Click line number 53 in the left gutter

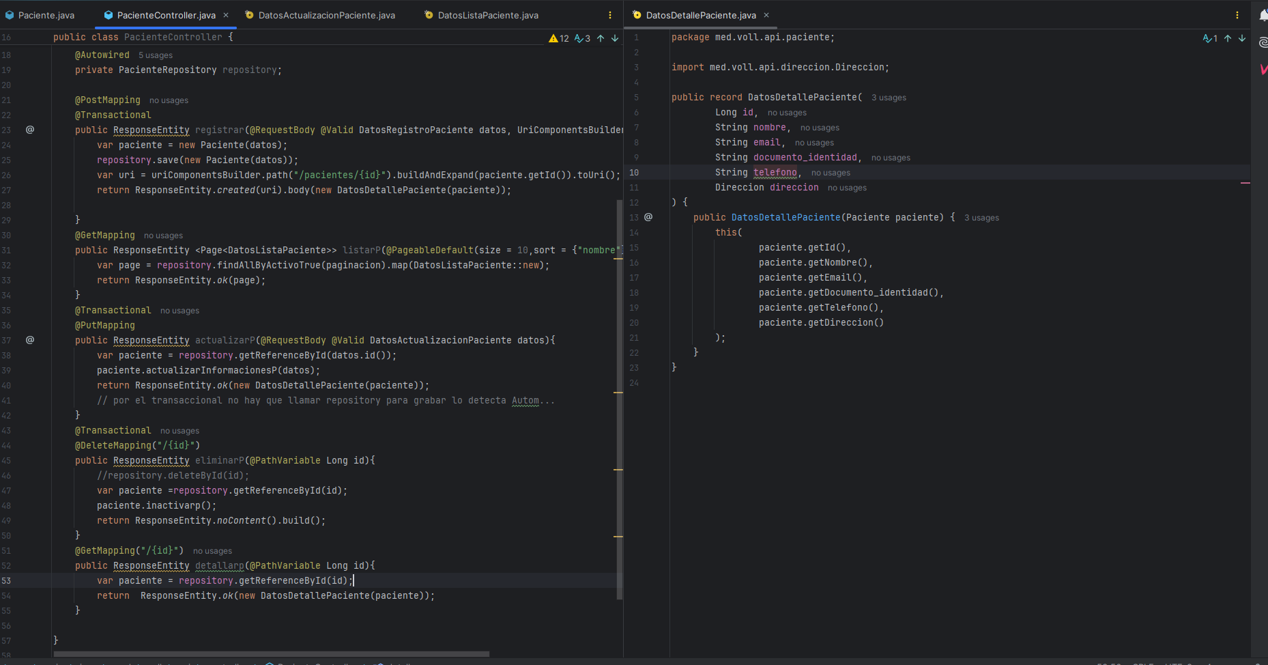click(x=6, y=581)
